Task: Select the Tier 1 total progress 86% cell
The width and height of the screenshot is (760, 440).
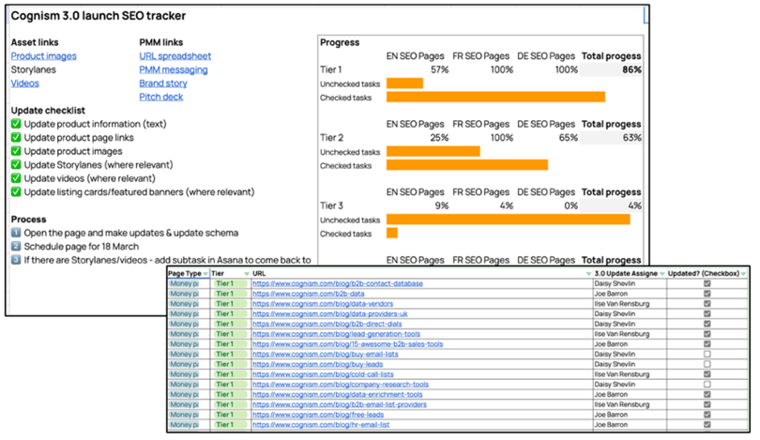Action: tap(611, 69)
